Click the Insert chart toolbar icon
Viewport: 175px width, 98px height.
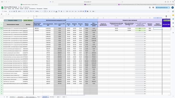point(83,11)
